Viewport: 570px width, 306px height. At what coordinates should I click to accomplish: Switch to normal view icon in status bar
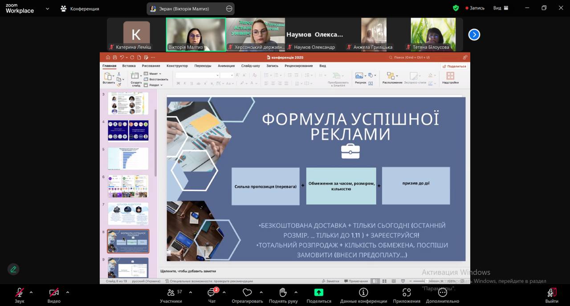(x=375, y=281)
